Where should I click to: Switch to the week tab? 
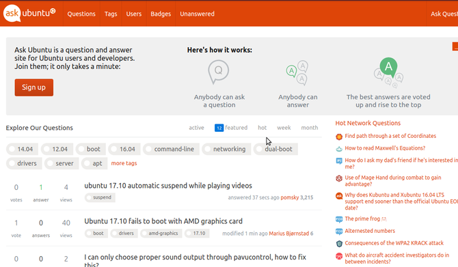pyautogui.click(x=284, y=128)
